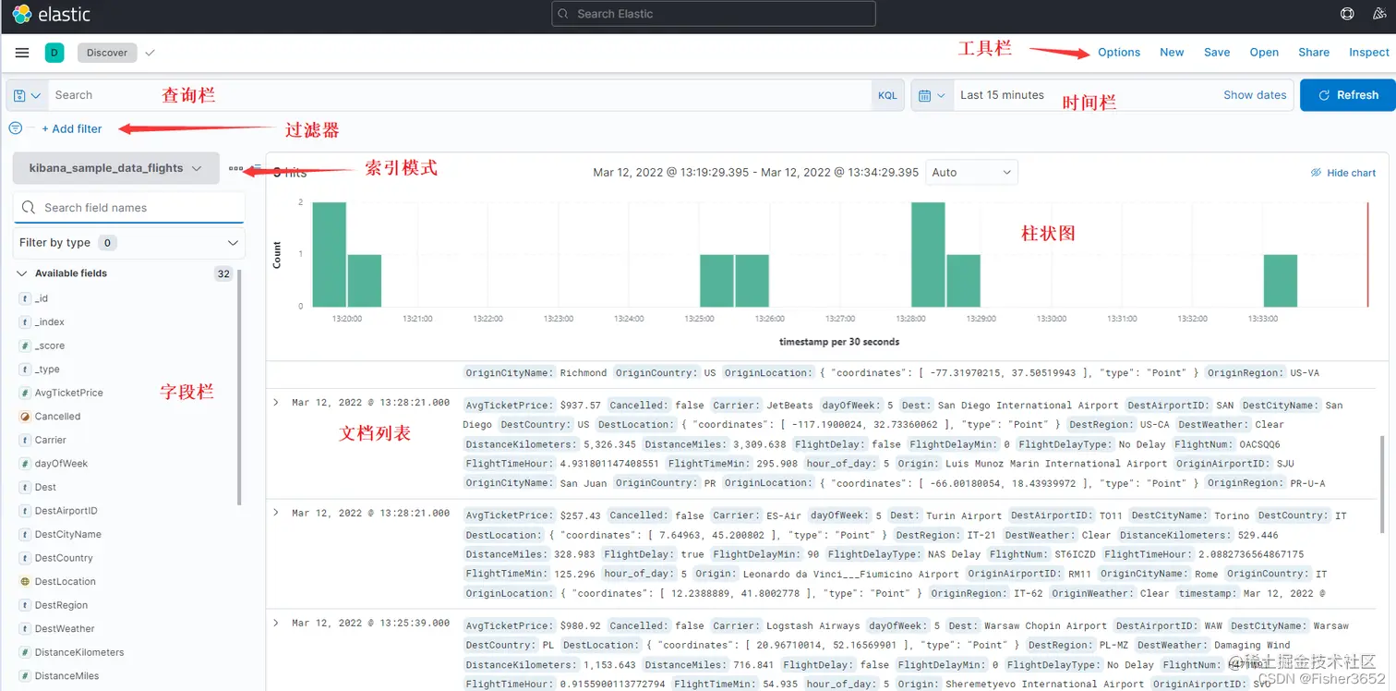This screenshot has width=1396, height=691.
Task: Select the DestCityName field
Action: click(x=68, y=535)
